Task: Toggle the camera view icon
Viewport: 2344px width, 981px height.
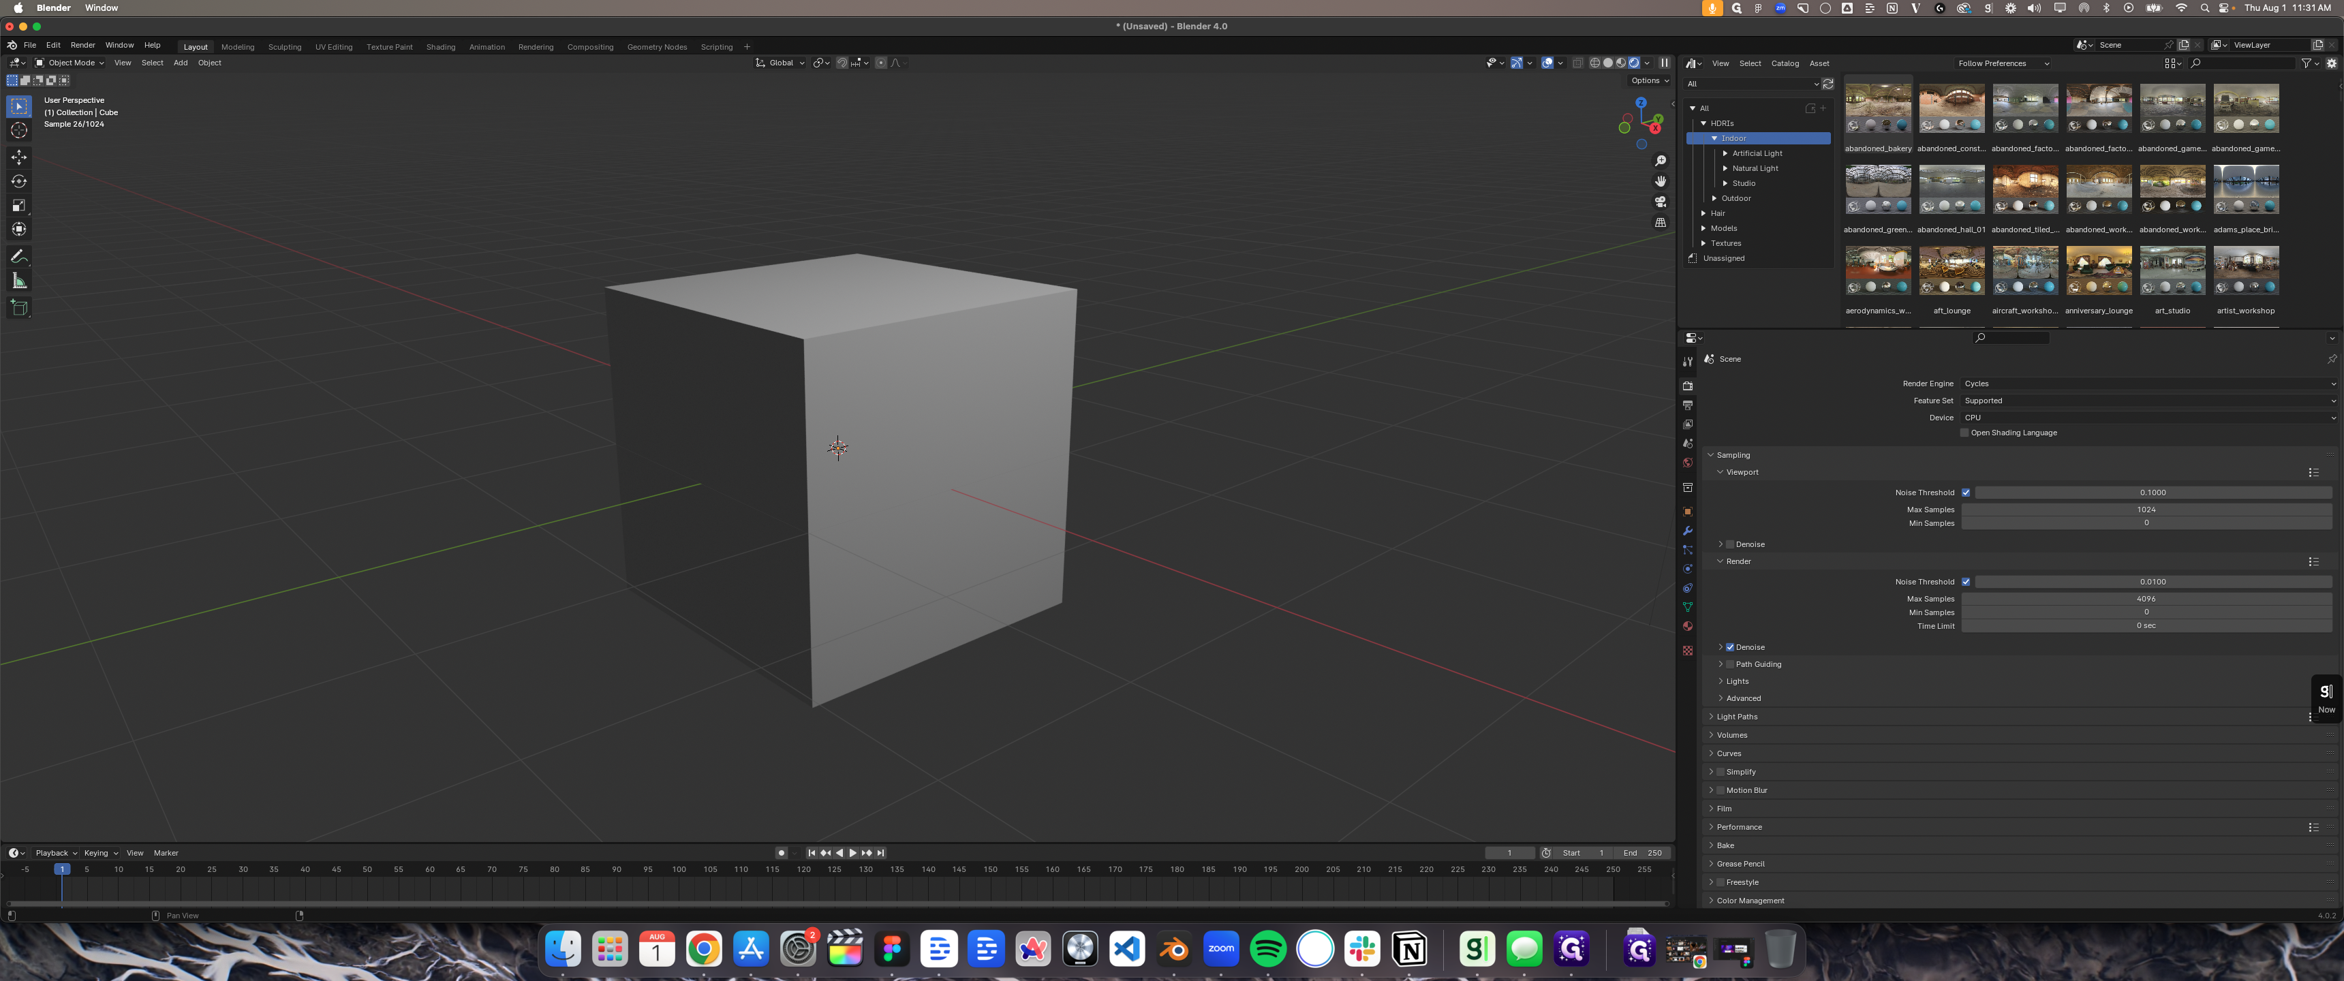Action: click(x=1661, y=202)
